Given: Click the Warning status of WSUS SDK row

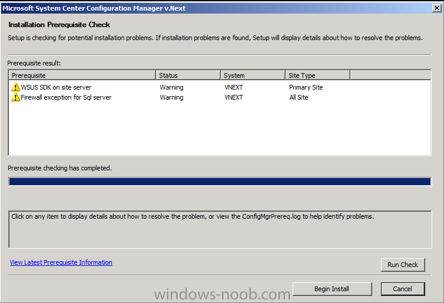Looking at the screenshot, I should [171, 87].
